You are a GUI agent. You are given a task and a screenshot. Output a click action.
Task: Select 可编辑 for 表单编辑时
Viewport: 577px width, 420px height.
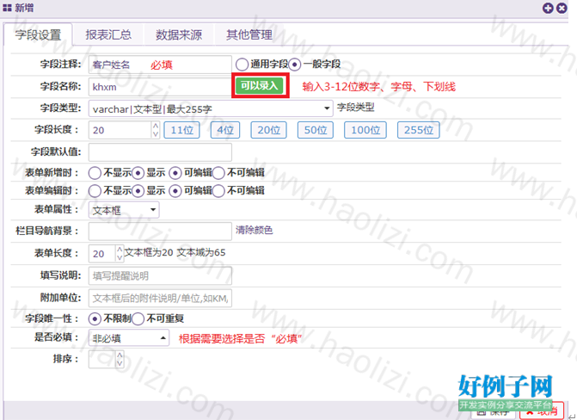tap(175, 191)
